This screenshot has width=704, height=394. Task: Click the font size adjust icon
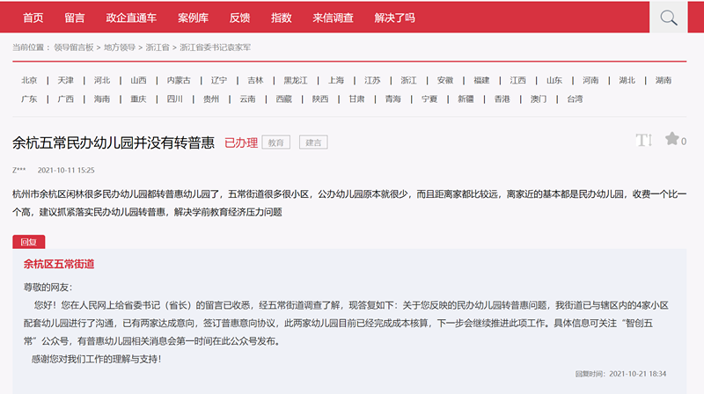[643, 140]
